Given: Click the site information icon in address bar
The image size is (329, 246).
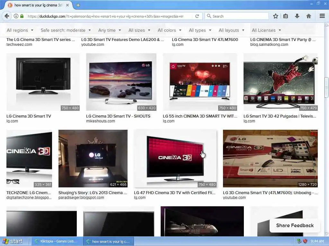Looking at the screenshot, I should pos(16,16).
